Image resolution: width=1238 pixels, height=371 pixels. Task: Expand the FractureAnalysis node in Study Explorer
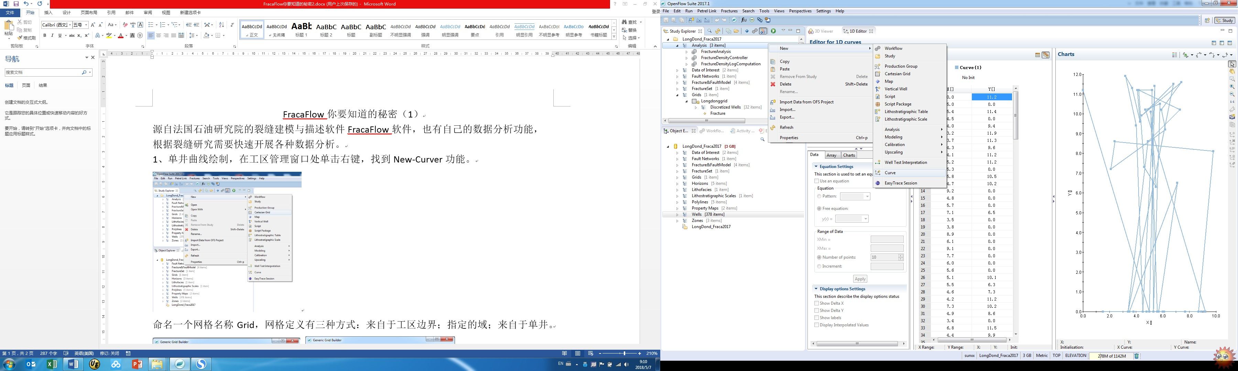(x=686, y=51)
